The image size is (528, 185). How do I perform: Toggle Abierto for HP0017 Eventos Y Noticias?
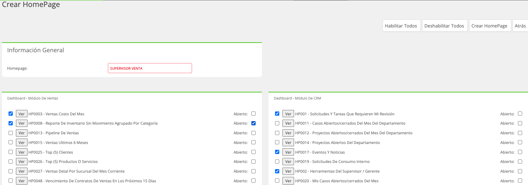pyautogui.click(x=520, y=152)
